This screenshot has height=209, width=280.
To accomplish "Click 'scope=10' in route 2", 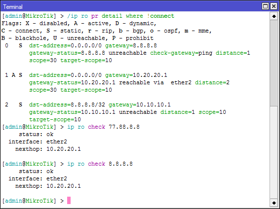I will click(x=212, y=112).
